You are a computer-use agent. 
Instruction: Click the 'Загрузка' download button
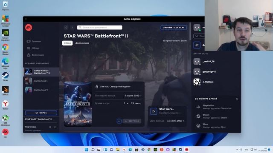132,121
